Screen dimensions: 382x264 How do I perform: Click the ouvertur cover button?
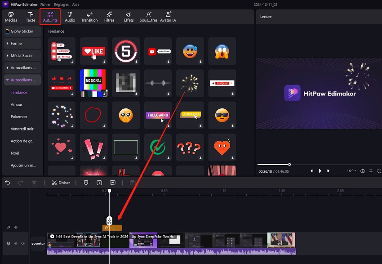tap(38, 243)
